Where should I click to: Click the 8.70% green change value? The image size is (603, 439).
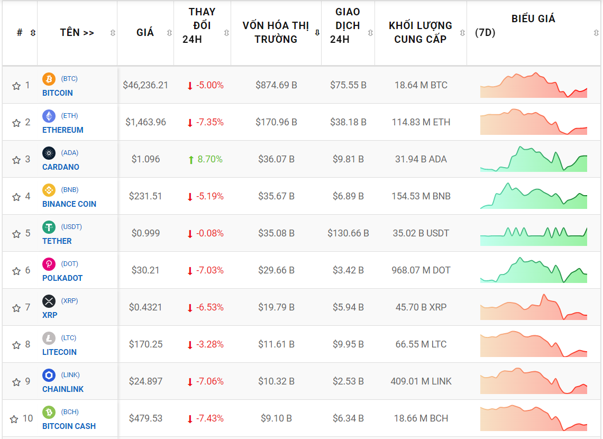[209, 159]
